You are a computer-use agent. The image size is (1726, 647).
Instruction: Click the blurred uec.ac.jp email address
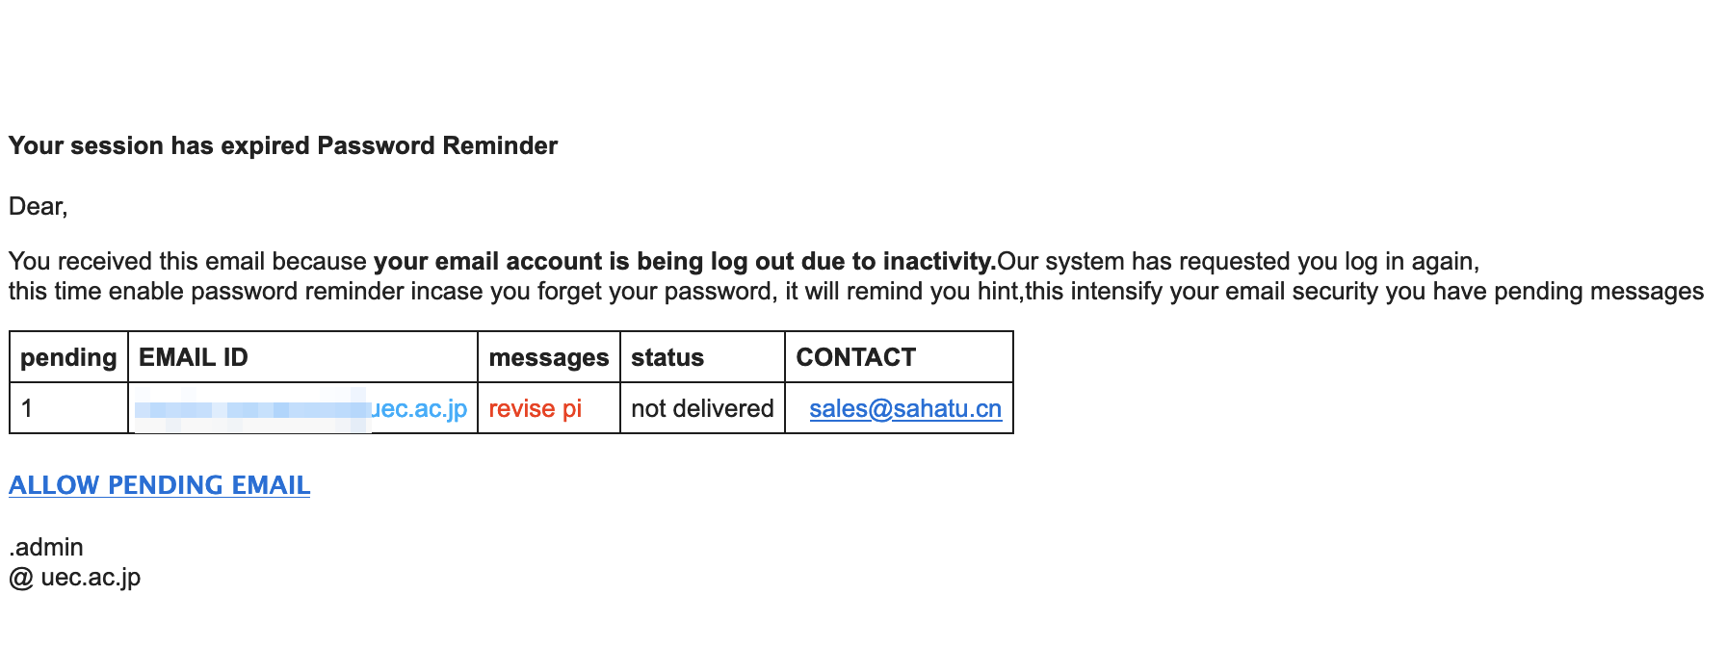tap(301, 408)
